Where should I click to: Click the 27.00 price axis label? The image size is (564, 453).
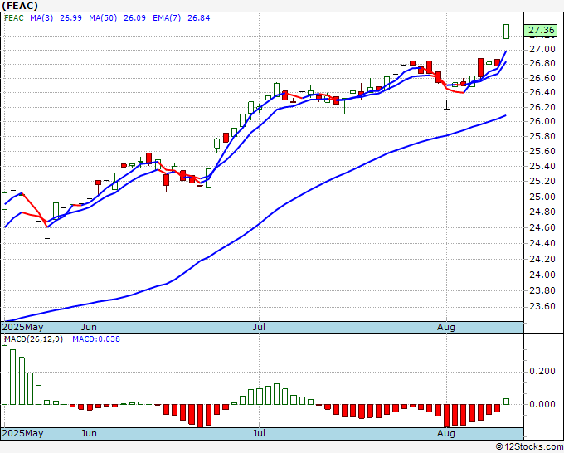542,49
